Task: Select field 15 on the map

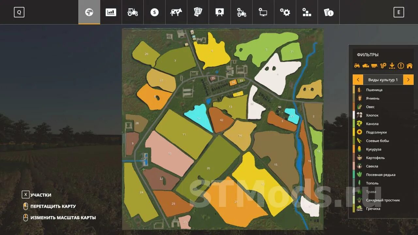Action: 276,164
